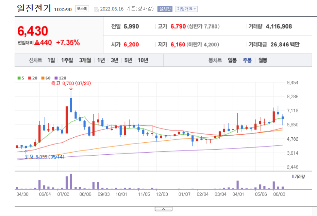Viewport: 317px width, 216px height.
Task: Click the 코스피 market badge
Action: click(82, 9)
